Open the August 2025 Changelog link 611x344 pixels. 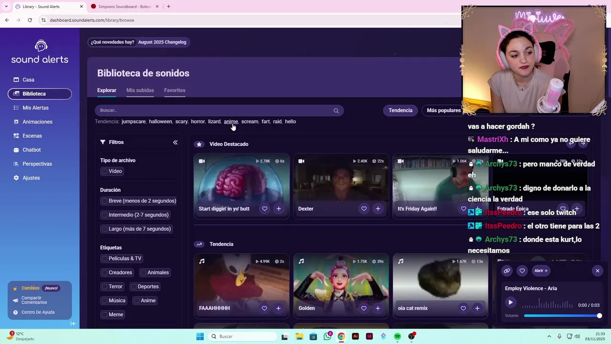[x=162, y=42]
